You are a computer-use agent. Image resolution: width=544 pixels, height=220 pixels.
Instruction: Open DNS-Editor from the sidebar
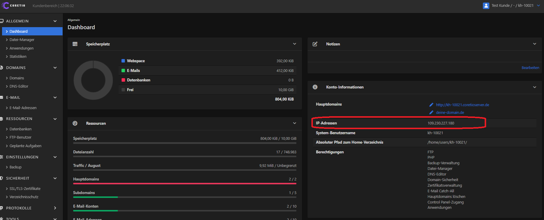pos(19,86)
